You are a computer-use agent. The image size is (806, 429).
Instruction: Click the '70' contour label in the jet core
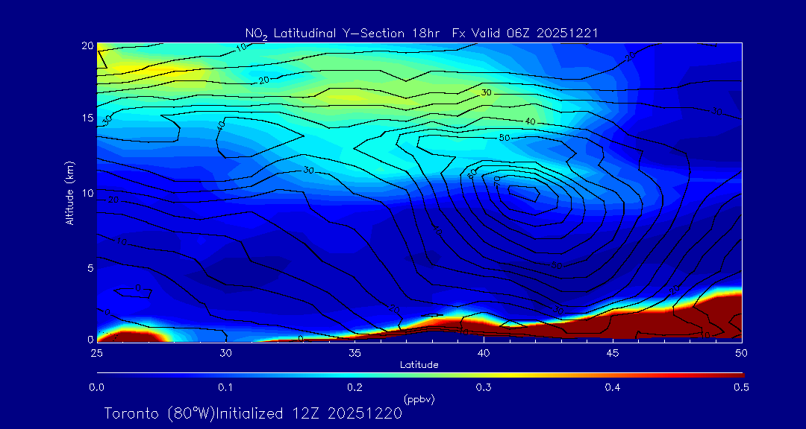pyautogui.click(x=497, y=181)
